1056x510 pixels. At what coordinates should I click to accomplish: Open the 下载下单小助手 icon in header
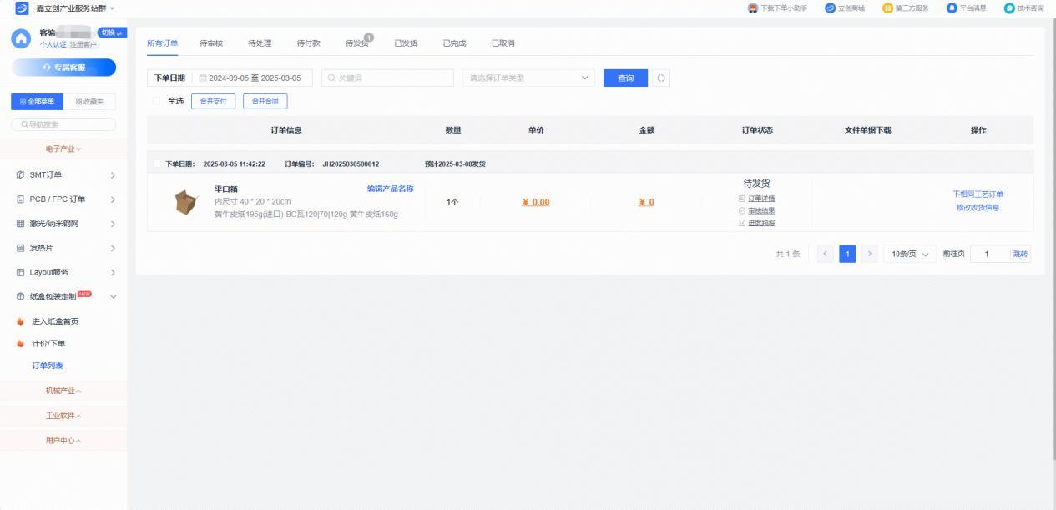tap(752, 8)
